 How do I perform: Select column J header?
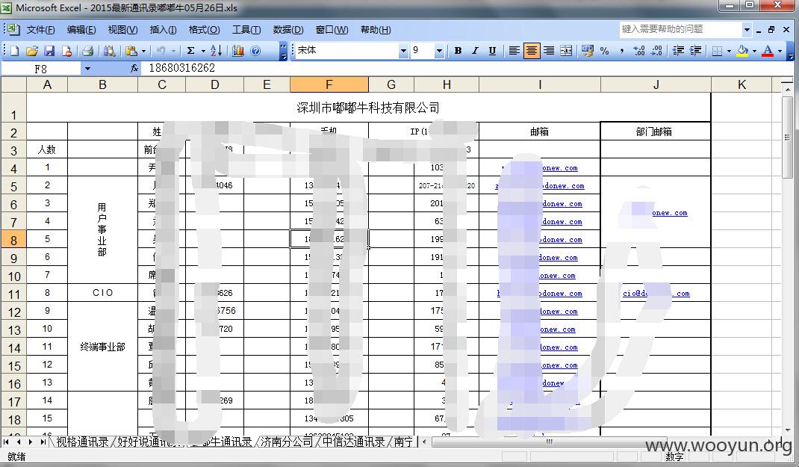(656, 84)
